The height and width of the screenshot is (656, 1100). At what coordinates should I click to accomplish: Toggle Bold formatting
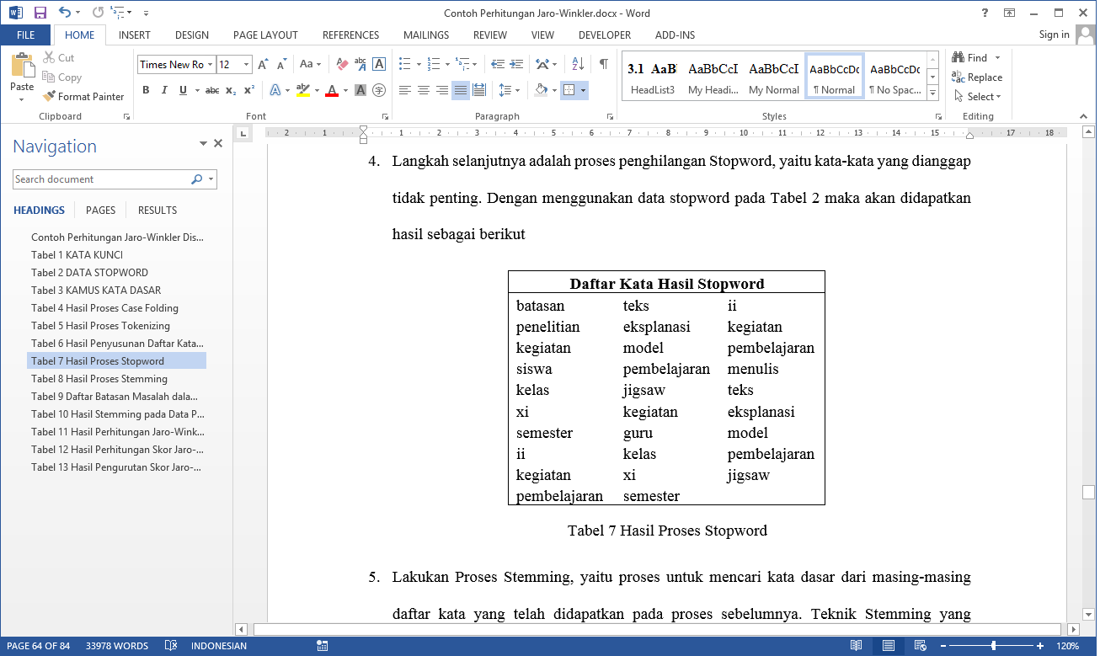point(146,90)
